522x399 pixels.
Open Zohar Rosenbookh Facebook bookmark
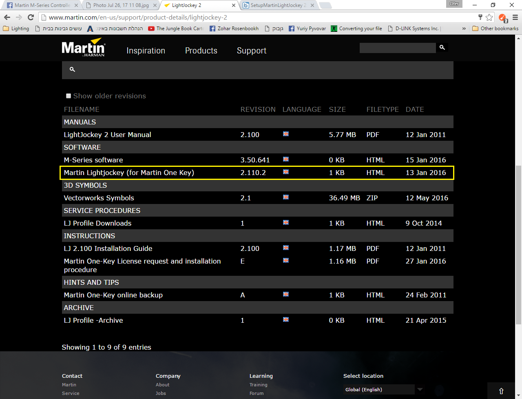point(234,29)
